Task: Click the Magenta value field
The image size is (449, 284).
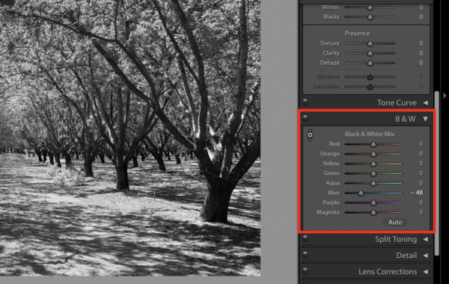Action: tap(421, 212)
